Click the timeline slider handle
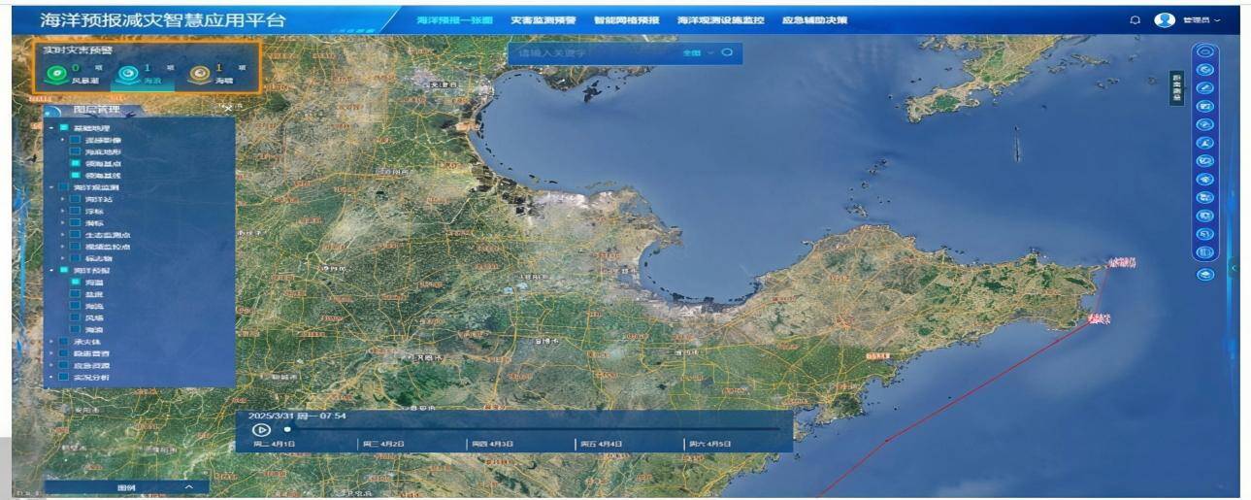Screen dimensions: 1251x500 pos(287,429)
